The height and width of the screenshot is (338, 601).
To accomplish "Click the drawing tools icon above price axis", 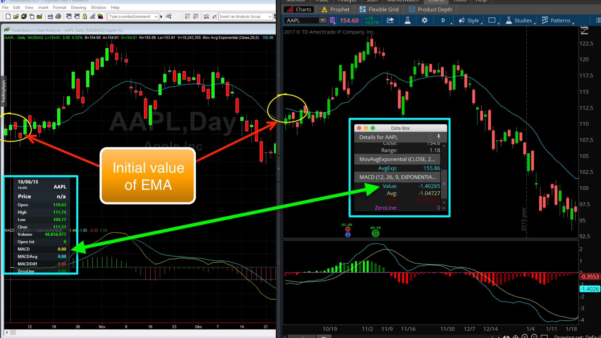I will click(x=584, y=30).
